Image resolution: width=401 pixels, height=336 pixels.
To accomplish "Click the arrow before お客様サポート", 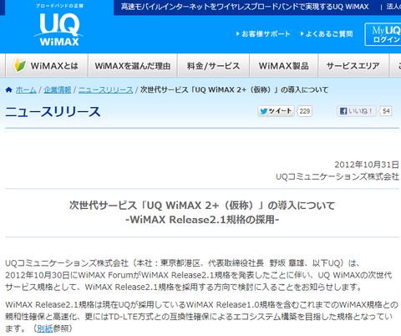I will (x=238, y=34).
